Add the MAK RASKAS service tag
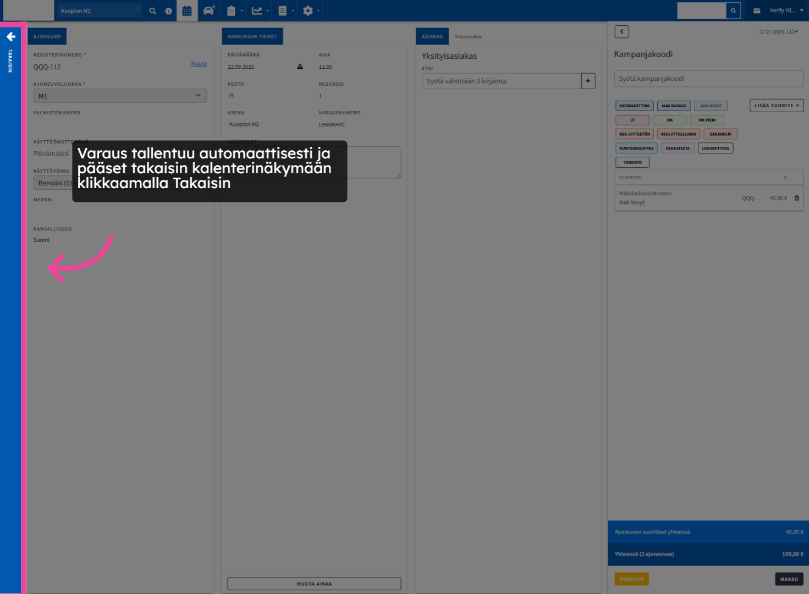 pyautogui.click(x=674, y=106)
